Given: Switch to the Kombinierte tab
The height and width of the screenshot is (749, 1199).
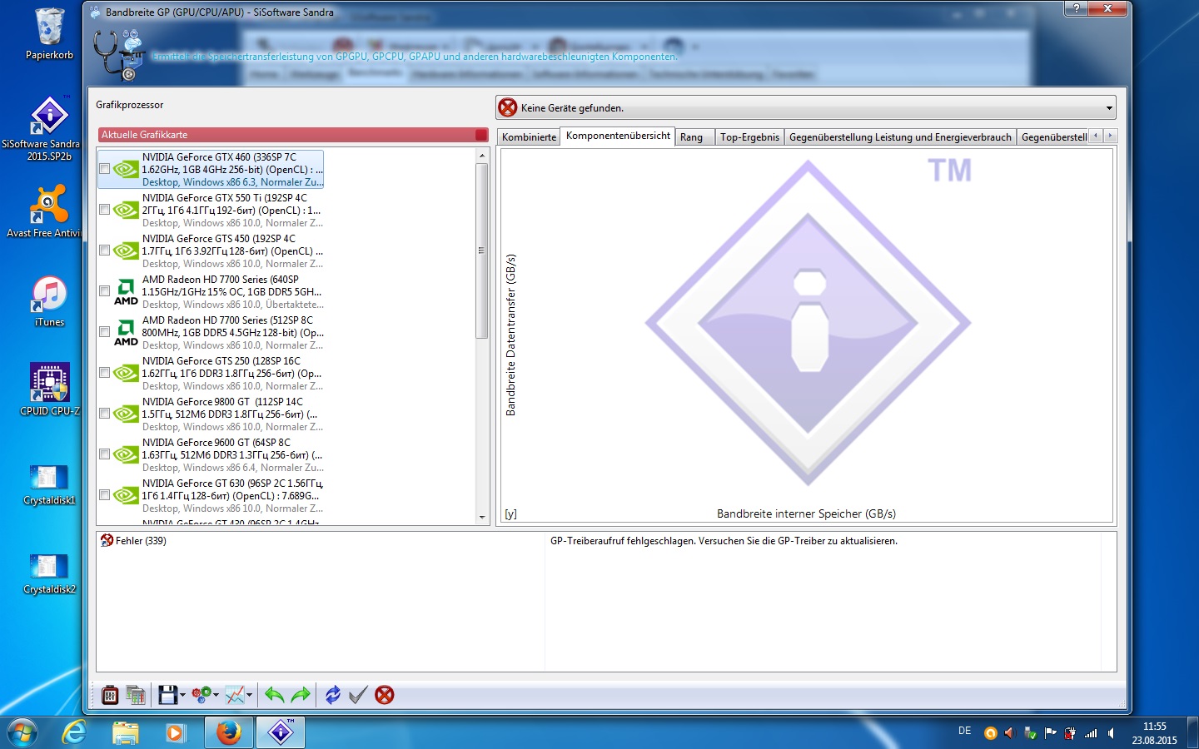Looking at the screenshot, I should (529, 137).
